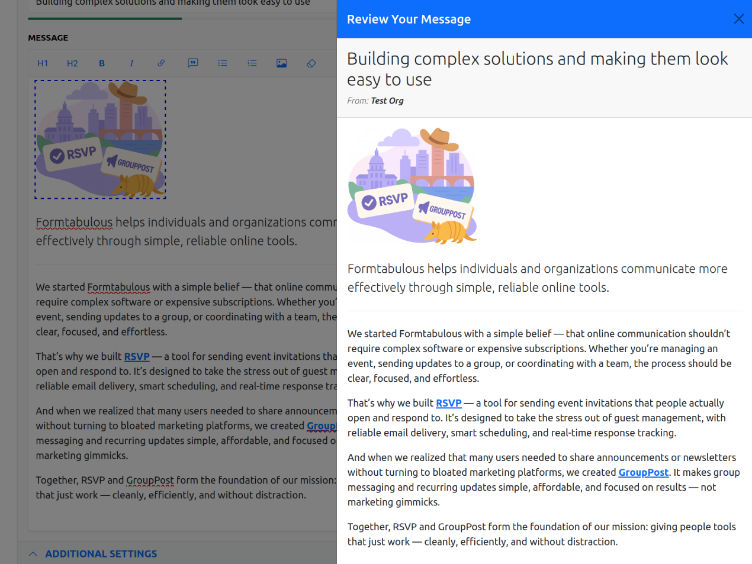The width and height of the screenshot is (752, 564).
Task: Click the MESSAGE section label
Action: [x=48, y=38]
